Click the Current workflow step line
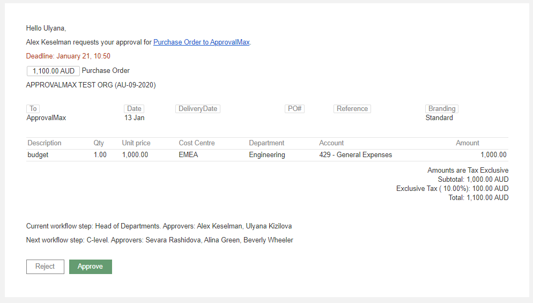 pos(159,226)
